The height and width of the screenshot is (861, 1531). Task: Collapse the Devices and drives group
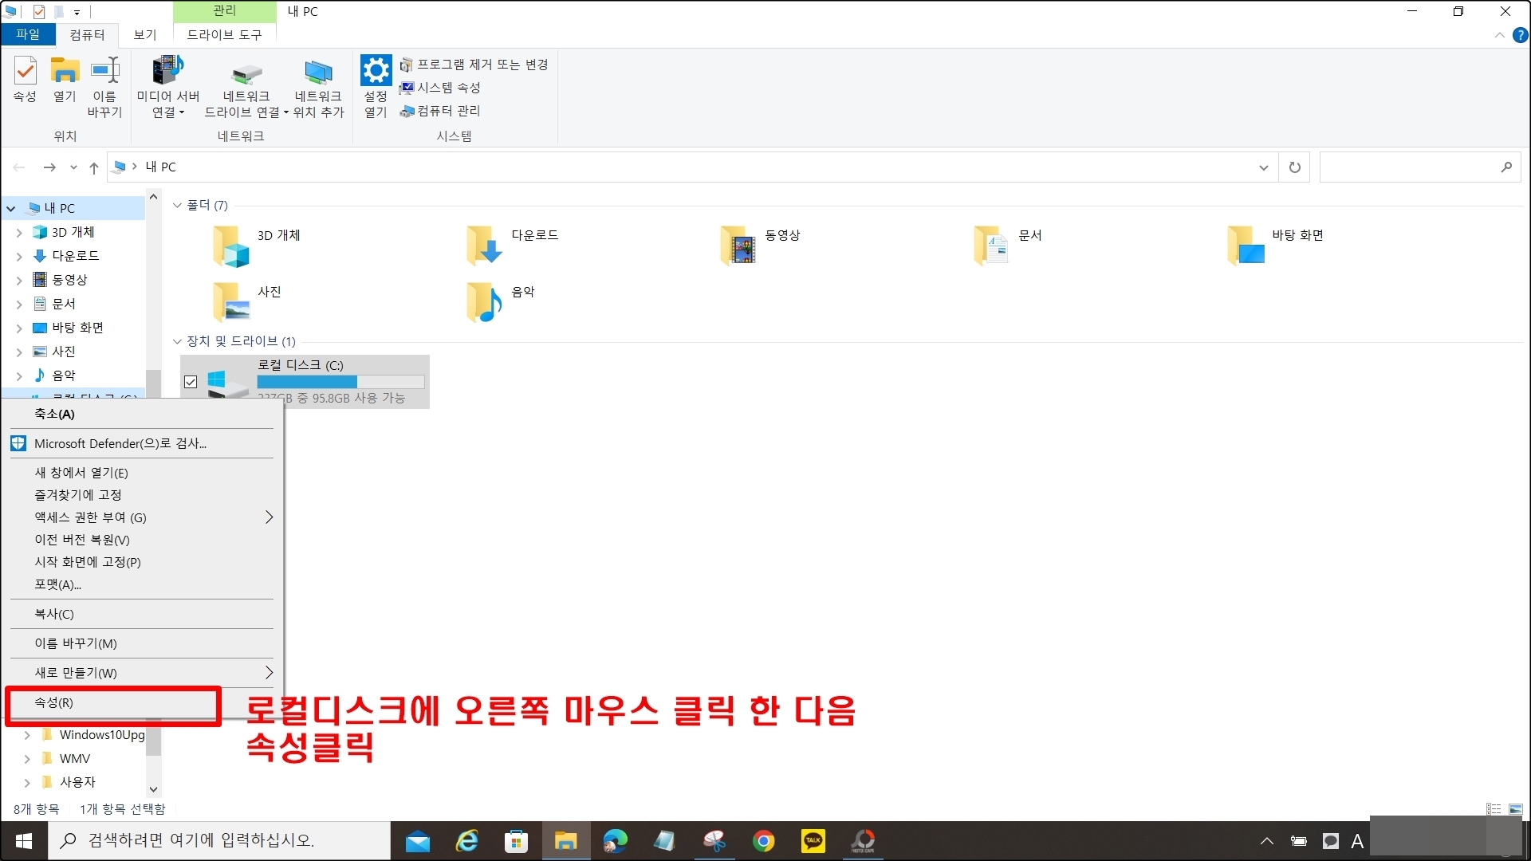click(x=177, y=342)
